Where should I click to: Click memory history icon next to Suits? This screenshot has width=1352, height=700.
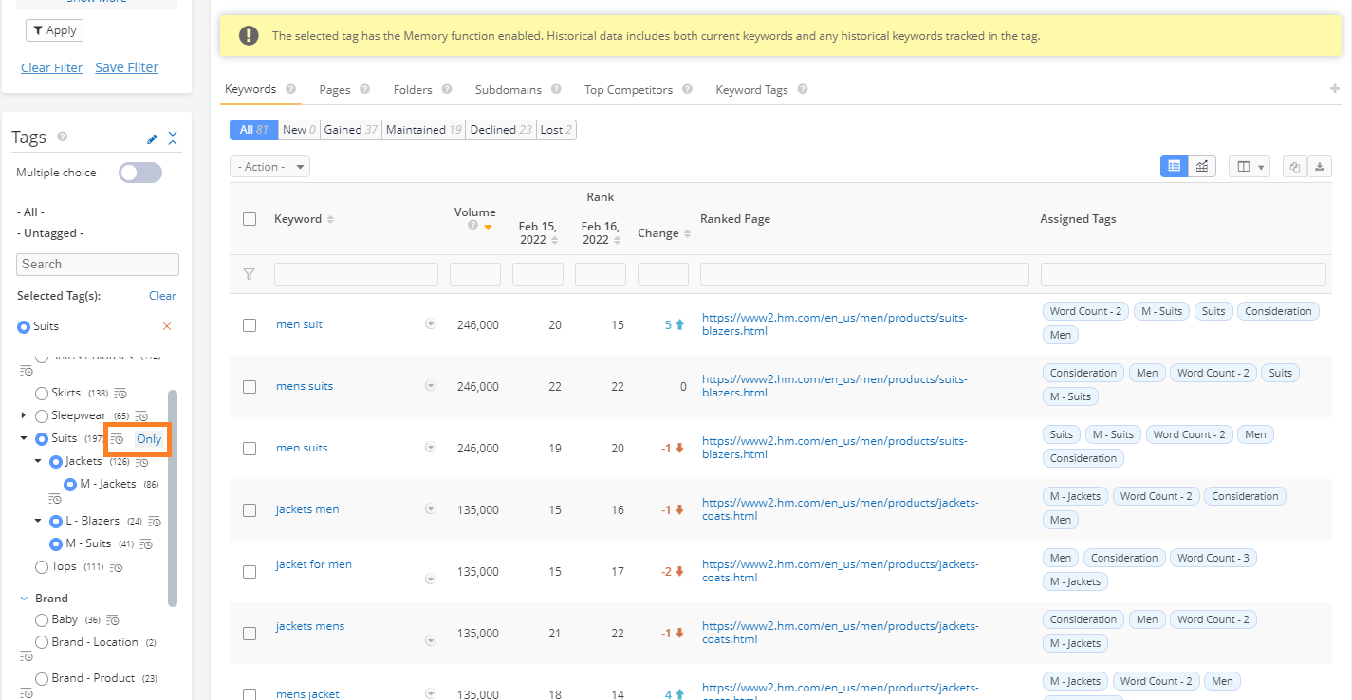click(118, 439)
